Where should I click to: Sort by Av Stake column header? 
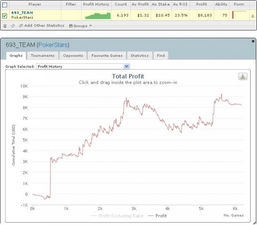pos(161,4)
